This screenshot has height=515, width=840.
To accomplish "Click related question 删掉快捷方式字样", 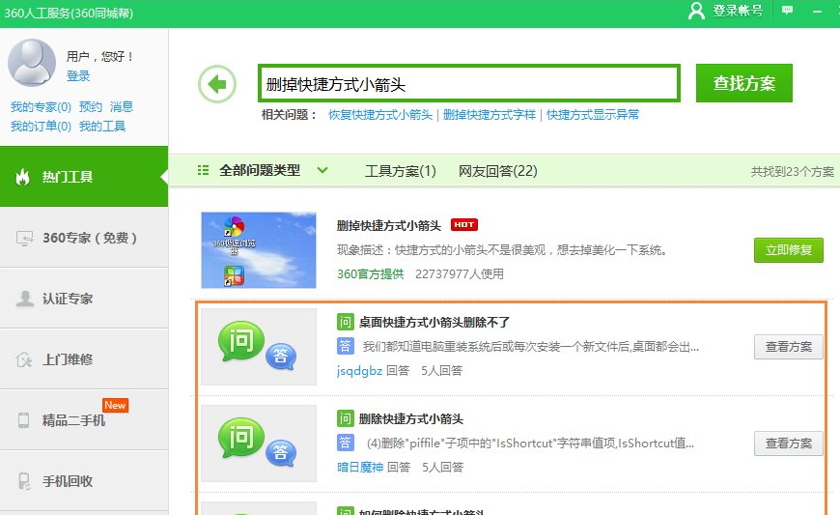I will 490,115.
